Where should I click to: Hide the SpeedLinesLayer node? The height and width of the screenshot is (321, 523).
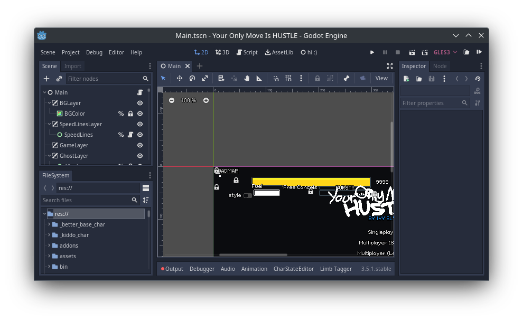click(x=140, y=124)
